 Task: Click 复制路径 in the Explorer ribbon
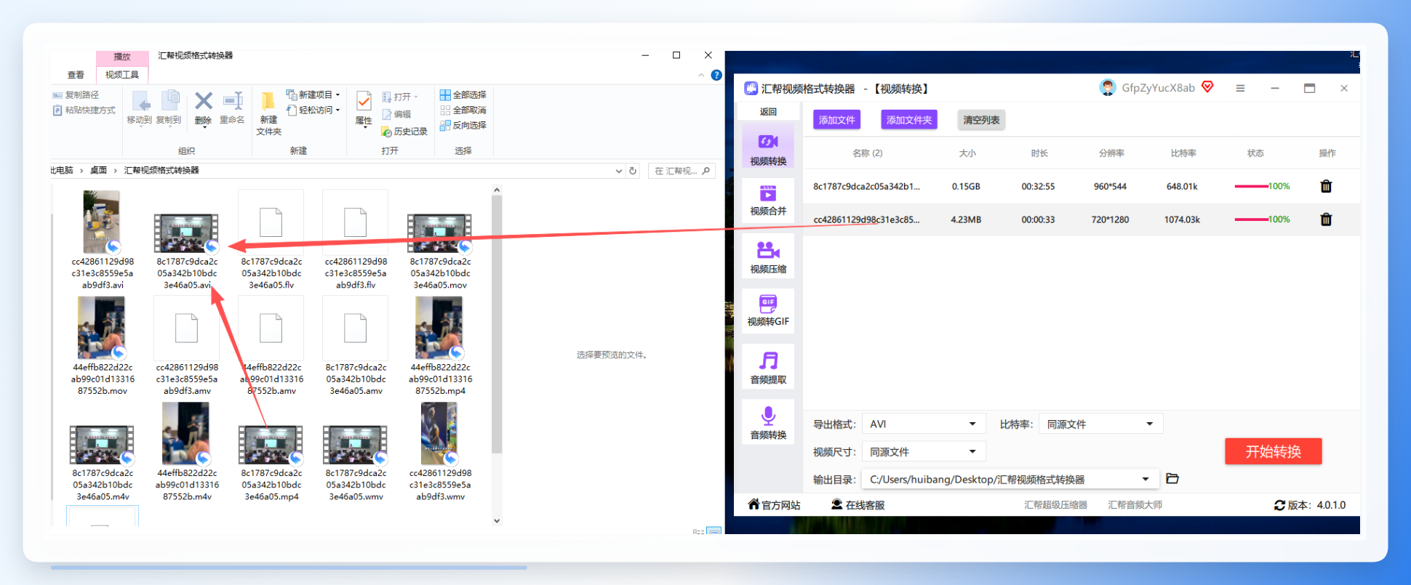76,95
